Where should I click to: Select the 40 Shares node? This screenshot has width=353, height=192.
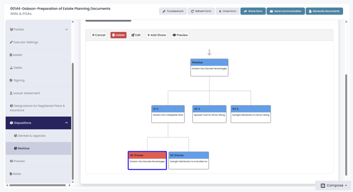(147, 160)
